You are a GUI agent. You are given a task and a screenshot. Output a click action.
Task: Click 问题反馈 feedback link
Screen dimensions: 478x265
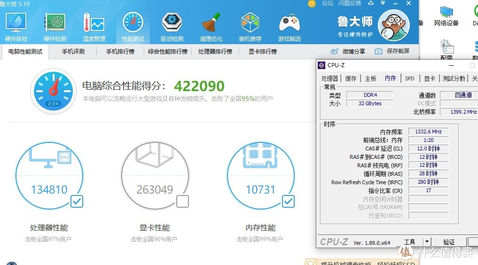[350, 3]
